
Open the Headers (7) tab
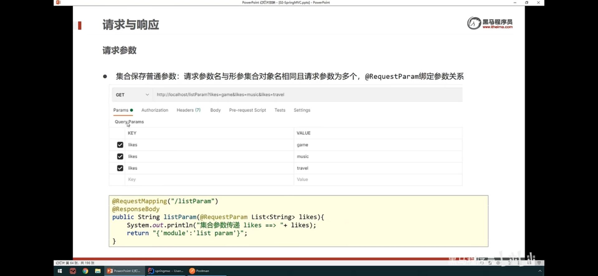[188, 110]
